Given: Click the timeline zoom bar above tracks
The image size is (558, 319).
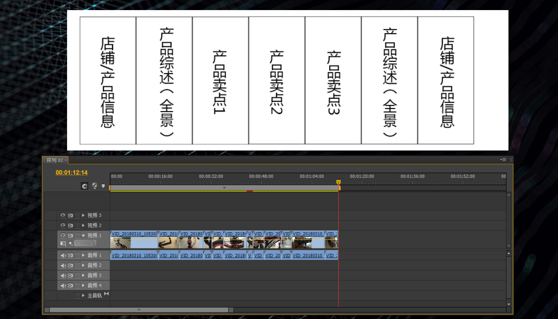Looking at the screenshot, I should [x=224, y=188].
